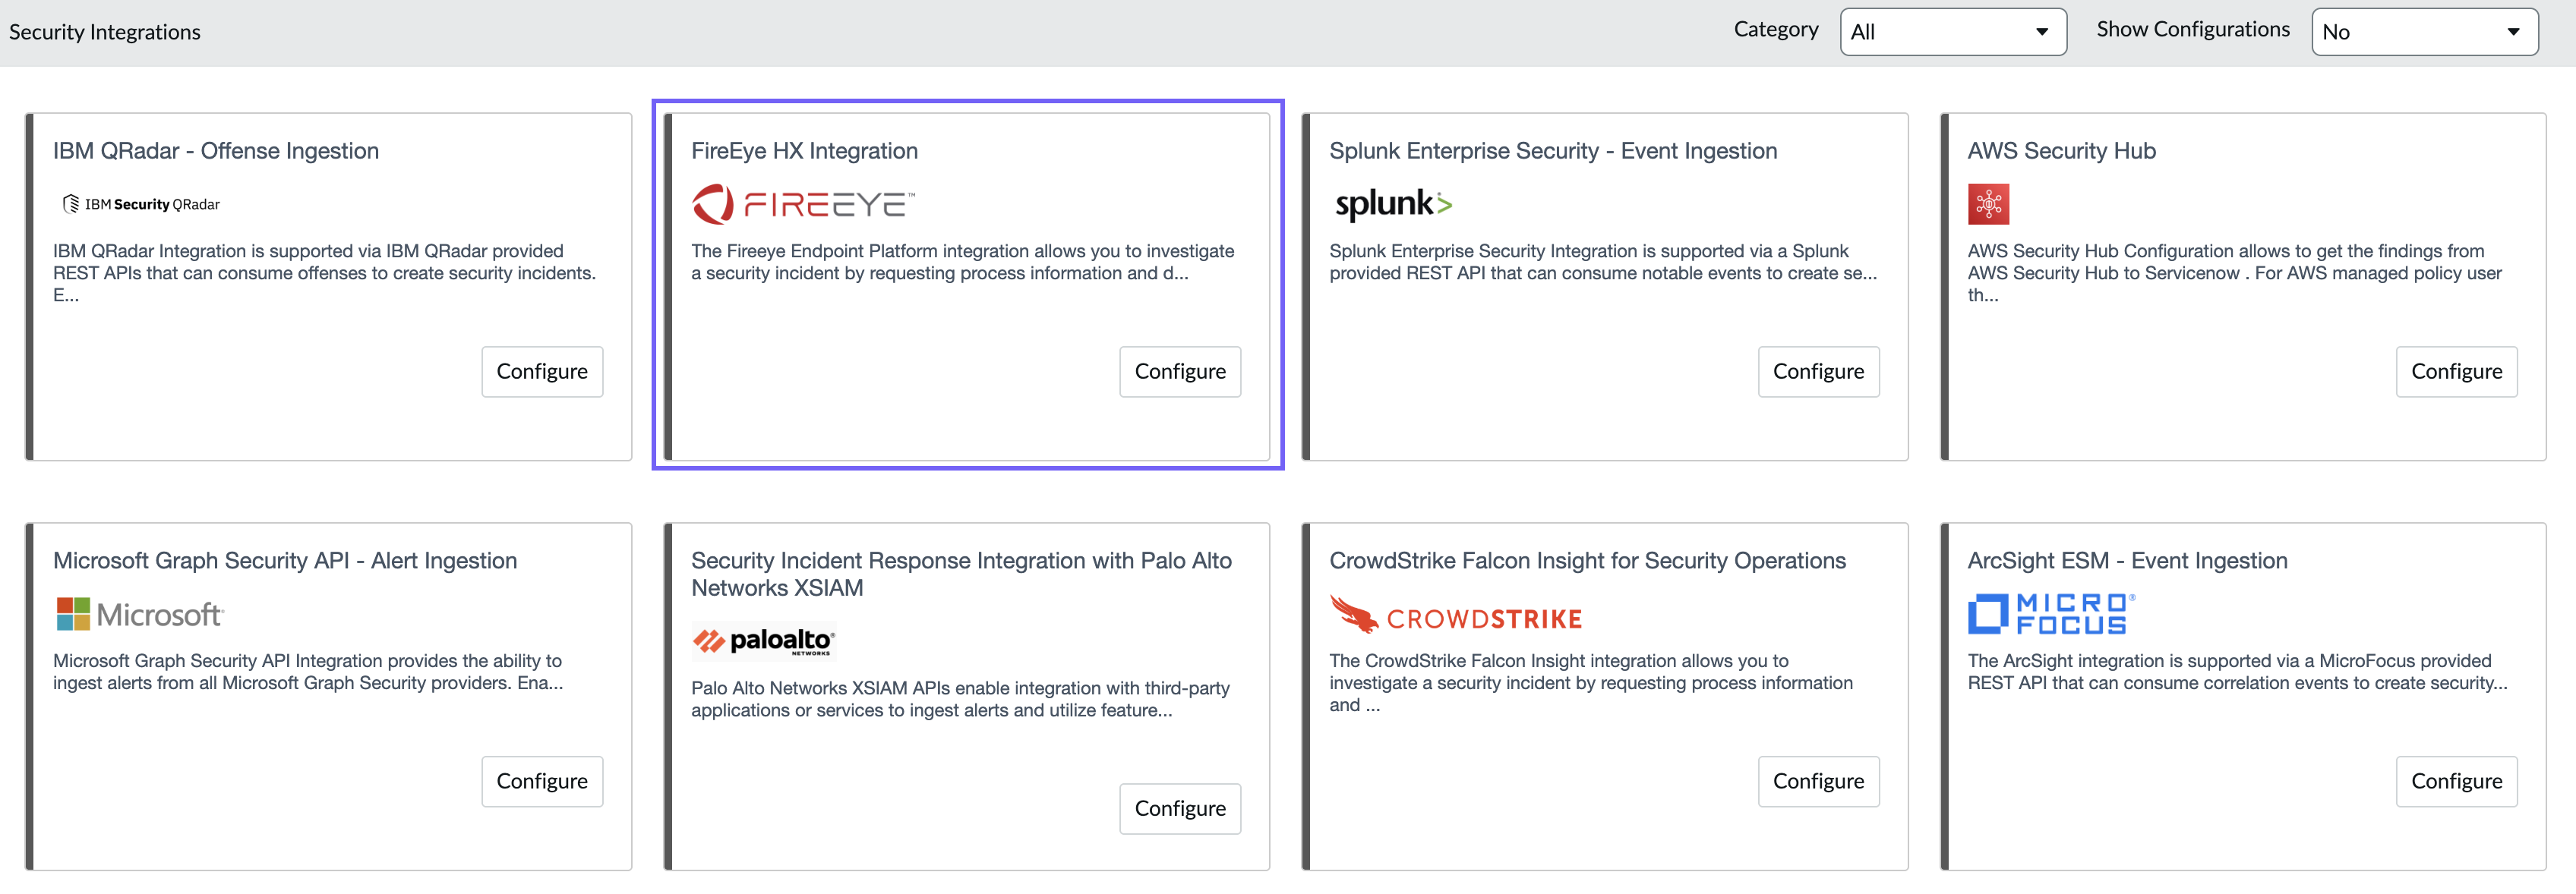Click 'Splunk Enterprise Security - Event Ingestion' title
This screenshot has width=2576, height=894.
pos(1553,151)
